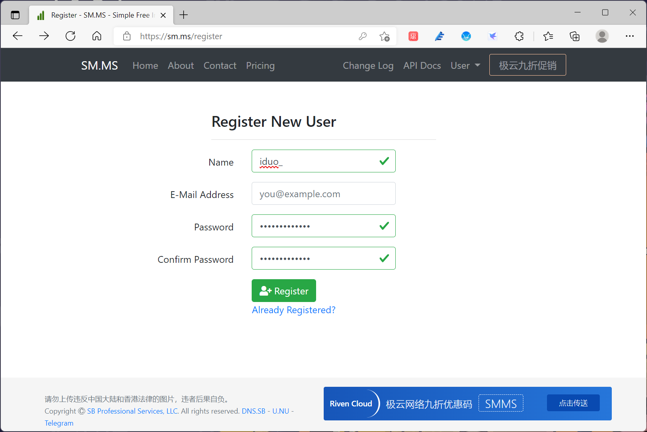This screenshot has width=647, height=432.
Task: Open the User dropdown menu
Action: point(465,65)
